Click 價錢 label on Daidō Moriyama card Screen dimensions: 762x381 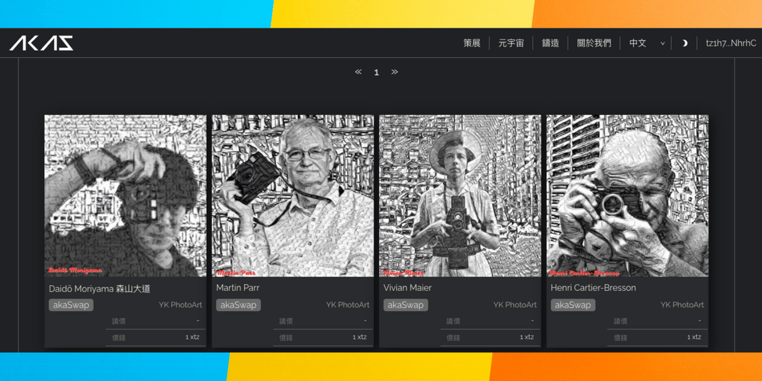click(119, 338)
